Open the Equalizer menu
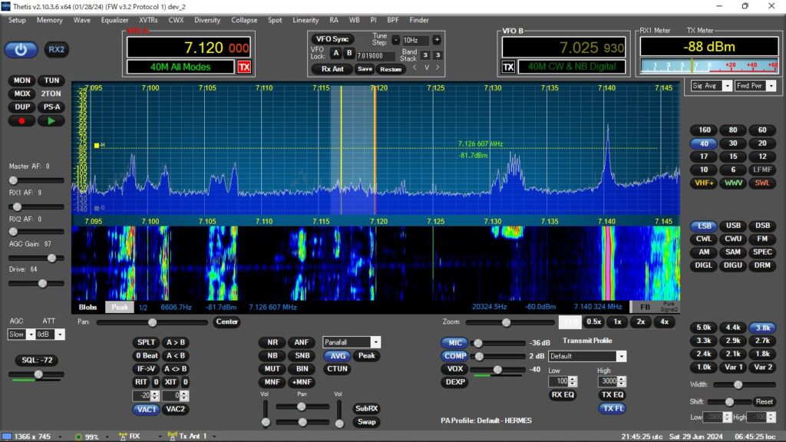The height and width of the screenshot is (442, 786). 115,20
